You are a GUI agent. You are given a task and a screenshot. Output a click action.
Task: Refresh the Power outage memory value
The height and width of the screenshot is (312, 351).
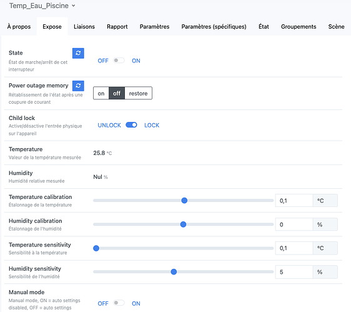click(78, 86)
